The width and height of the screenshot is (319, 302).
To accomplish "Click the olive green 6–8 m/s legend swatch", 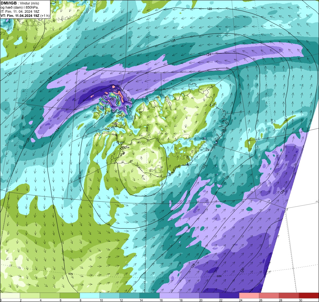I will click(x=70, y=296).
